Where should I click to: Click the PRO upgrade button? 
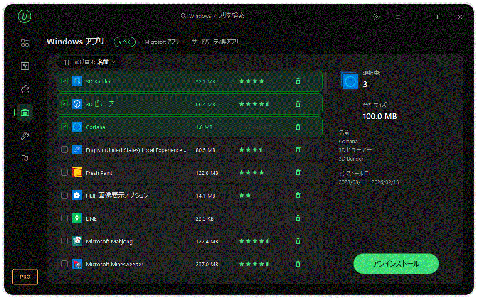[x=25, y=277]
